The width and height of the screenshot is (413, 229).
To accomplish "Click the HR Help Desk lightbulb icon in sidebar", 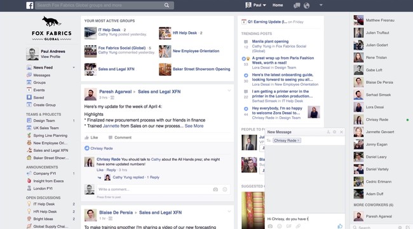I will pos(29,211).
